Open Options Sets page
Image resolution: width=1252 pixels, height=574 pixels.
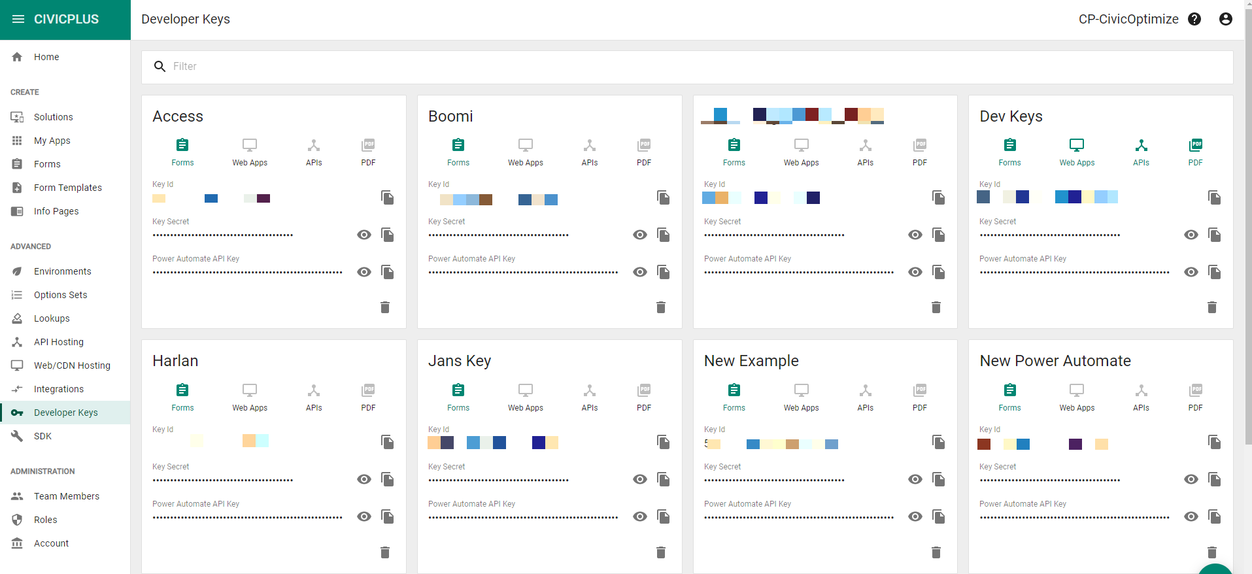pyautogui.click(x=65, y=295)
